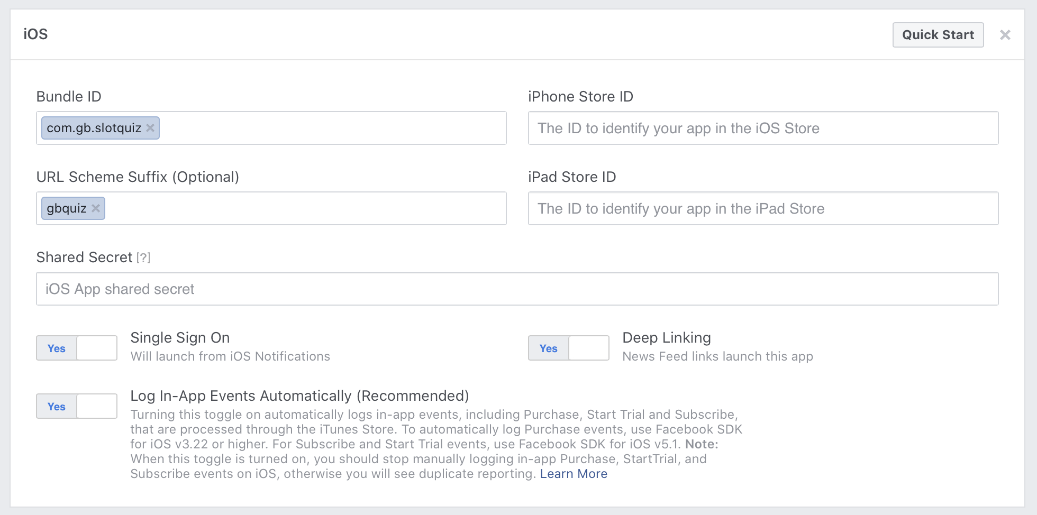The height and width of the screenshot is (515, 1037).
Task: Close the iOS settings panel
Action: coord(1005,35)
